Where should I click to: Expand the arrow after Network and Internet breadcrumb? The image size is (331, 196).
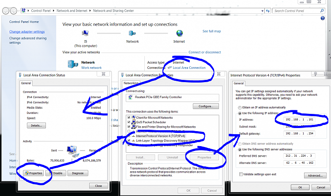click(90, 11)
